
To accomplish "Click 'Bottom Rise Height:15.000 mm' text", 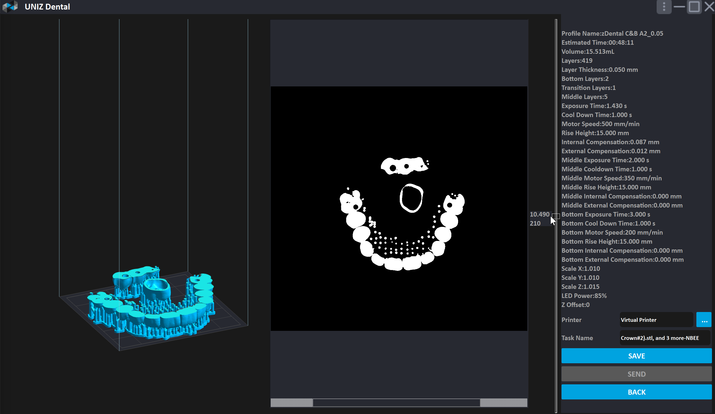I will 607,242.
